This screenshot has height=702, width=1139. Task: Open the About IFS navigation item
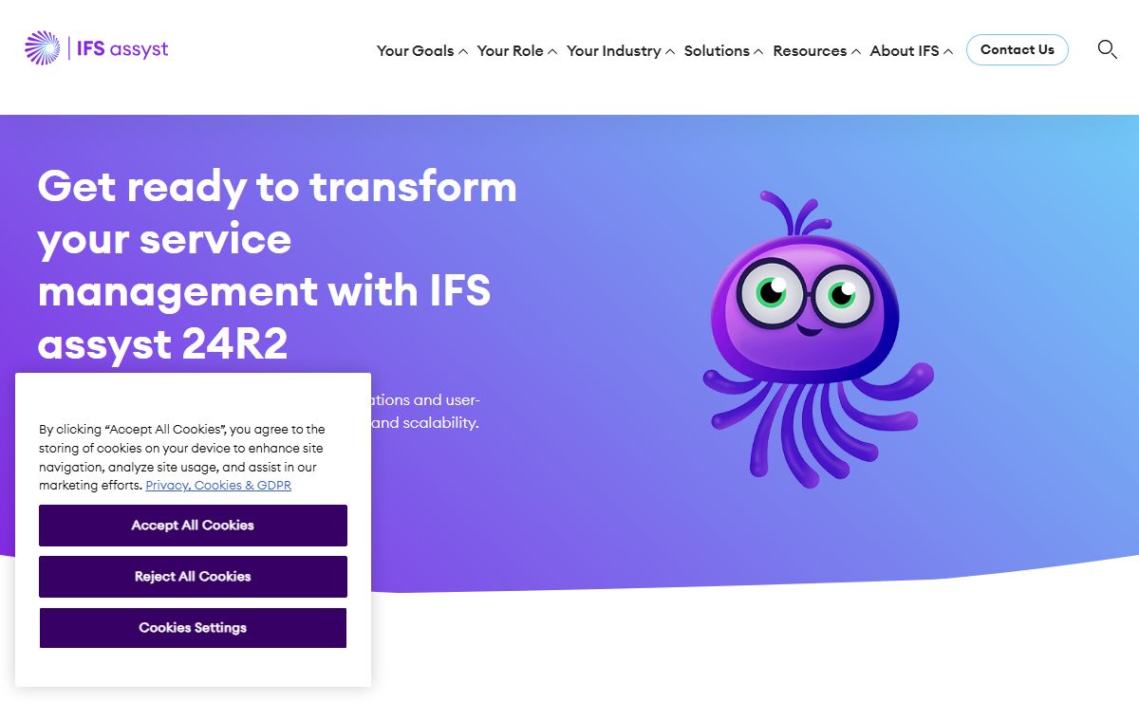tap(905, 51)
